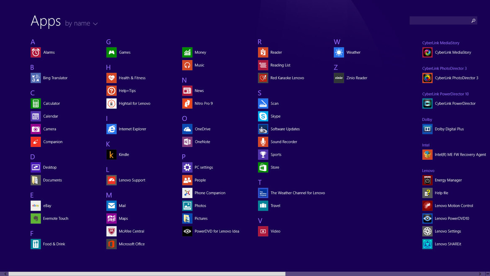Select the letter P group heading

click(x=184, y=157)
